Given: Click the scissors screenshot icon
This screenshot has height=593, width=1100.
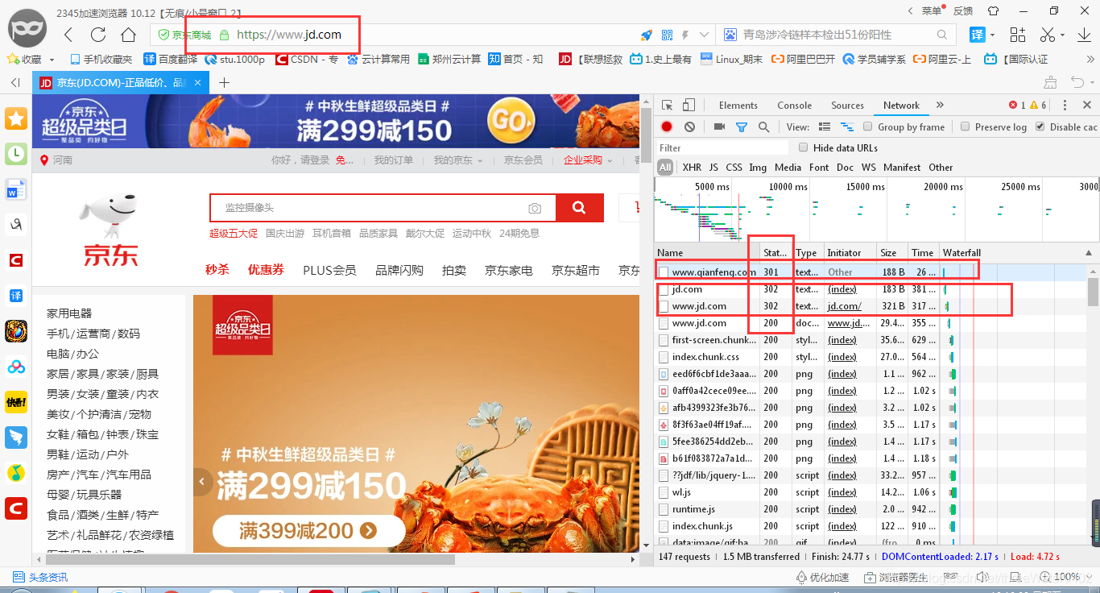Looking at the screenshot, I should point(1047,35).
